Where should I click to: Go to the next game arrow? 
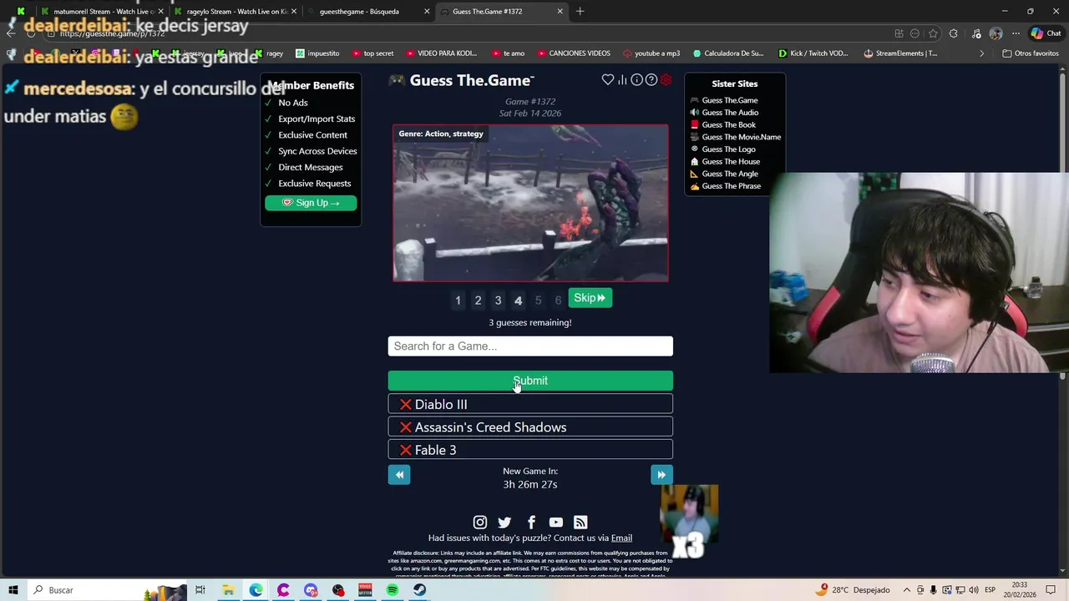tap(661, 475)
